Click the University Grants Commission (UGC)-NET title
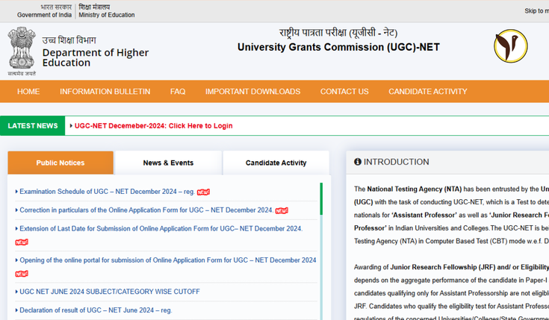The width and height of the screenshot is (549, 320). (x=338, y=47)
